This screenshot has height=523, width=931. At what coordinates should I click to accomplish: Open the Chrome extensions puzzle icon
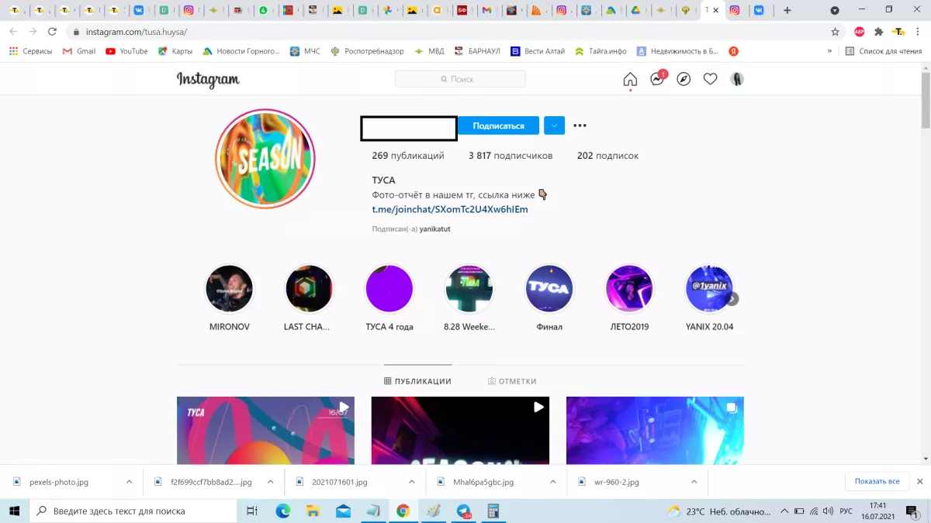[878, 32]
